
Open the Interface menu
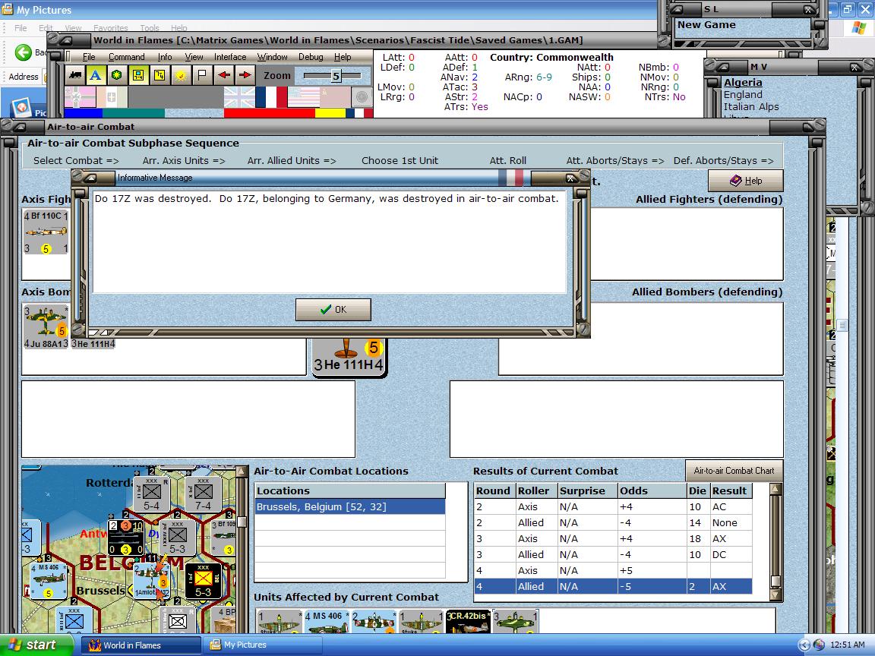tap(230, 57)
